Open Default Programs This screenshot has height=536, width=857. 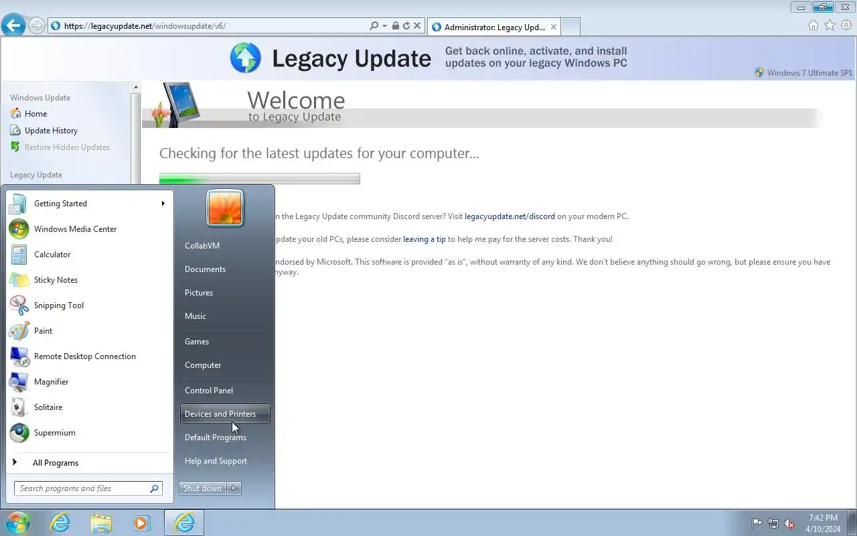[x=224, y=438]
